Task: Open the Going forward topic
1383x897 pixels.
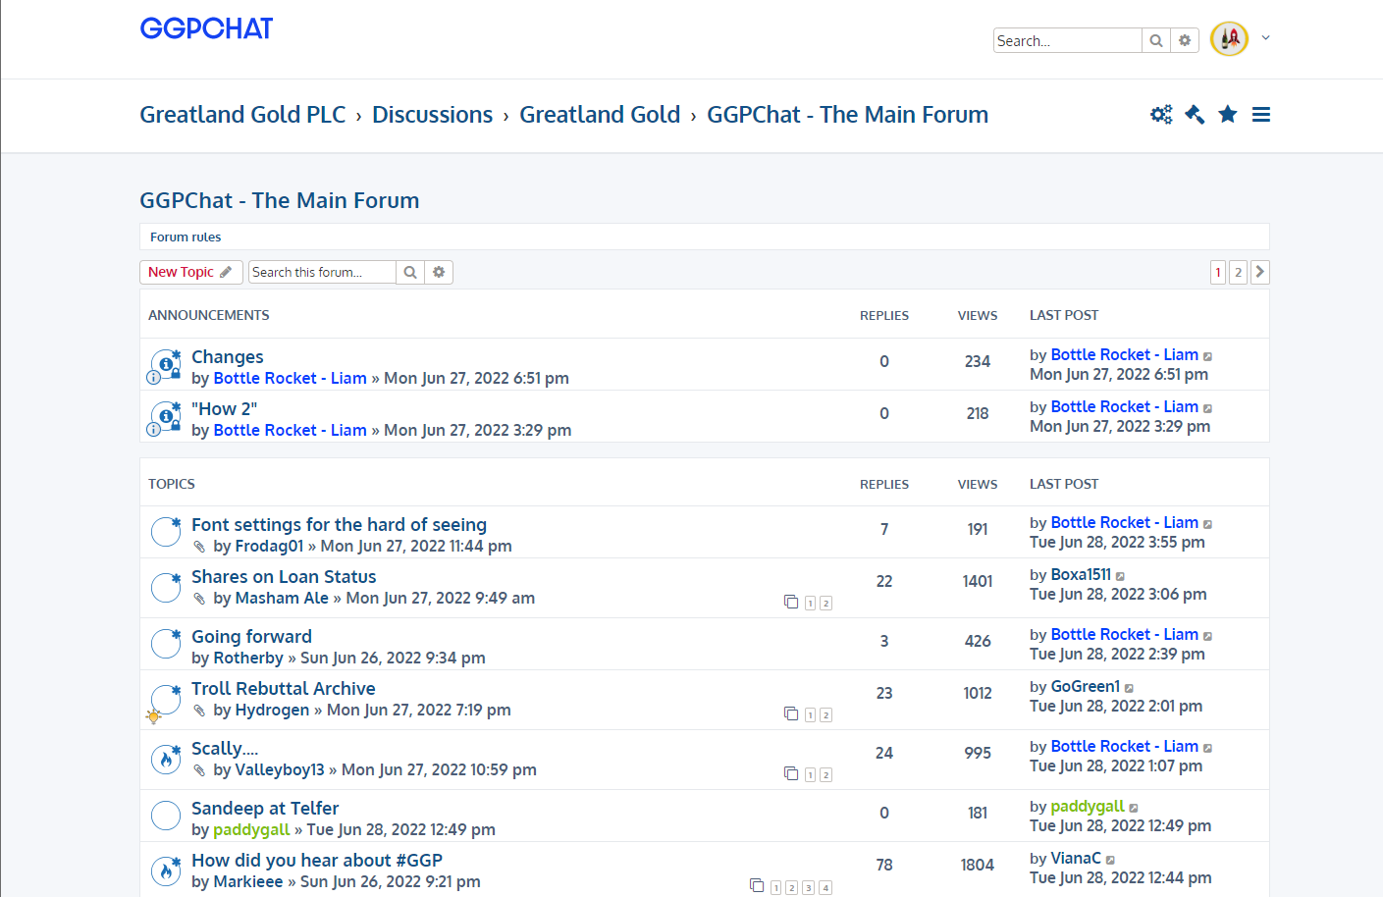Action: click(251, 637)
